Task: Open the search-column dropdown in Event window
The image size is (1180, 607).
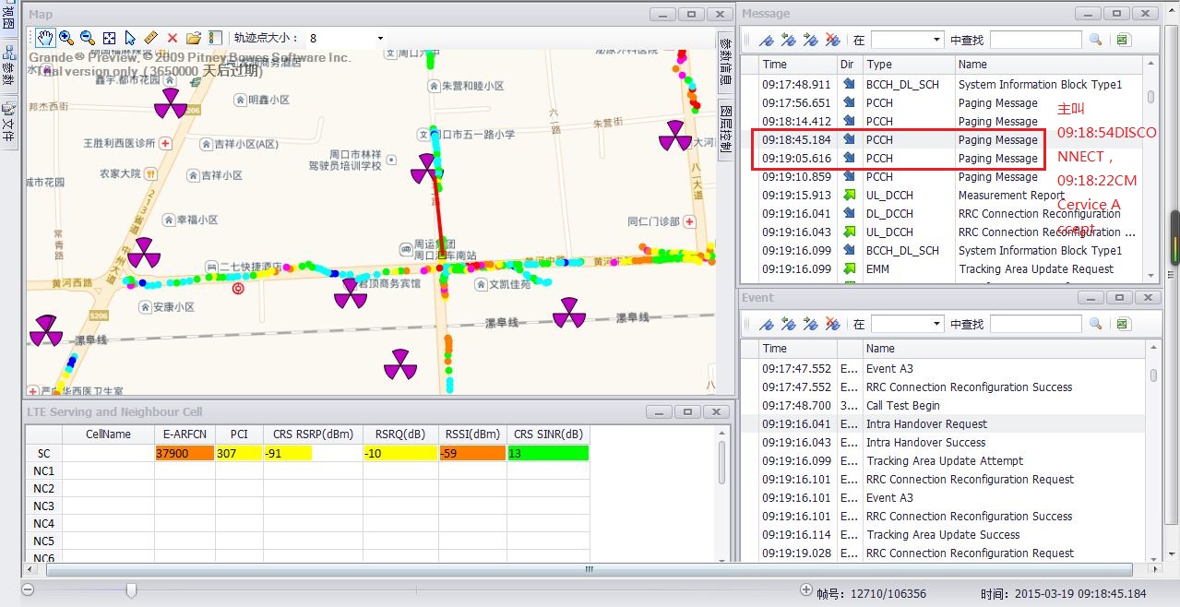Action: tap(936, 324)
